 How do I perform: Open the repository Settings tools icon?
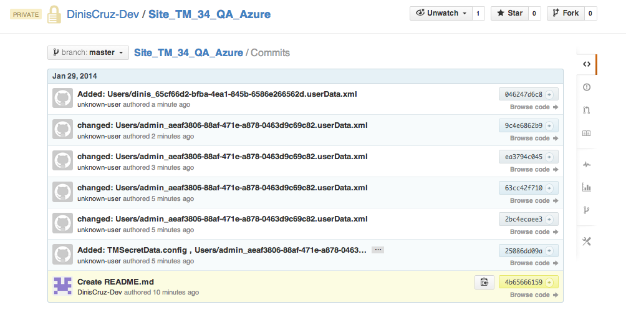(586, 241)
